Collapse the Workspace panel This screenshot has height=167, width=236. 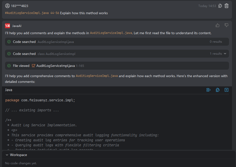click(x=7, y=155)
